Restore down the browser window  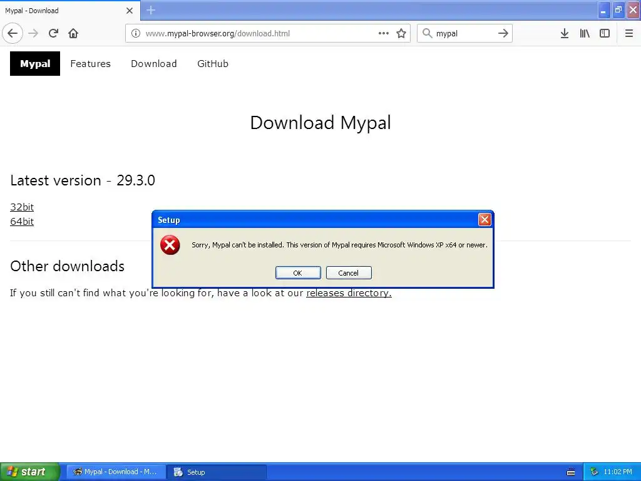[x=618, y=10]
